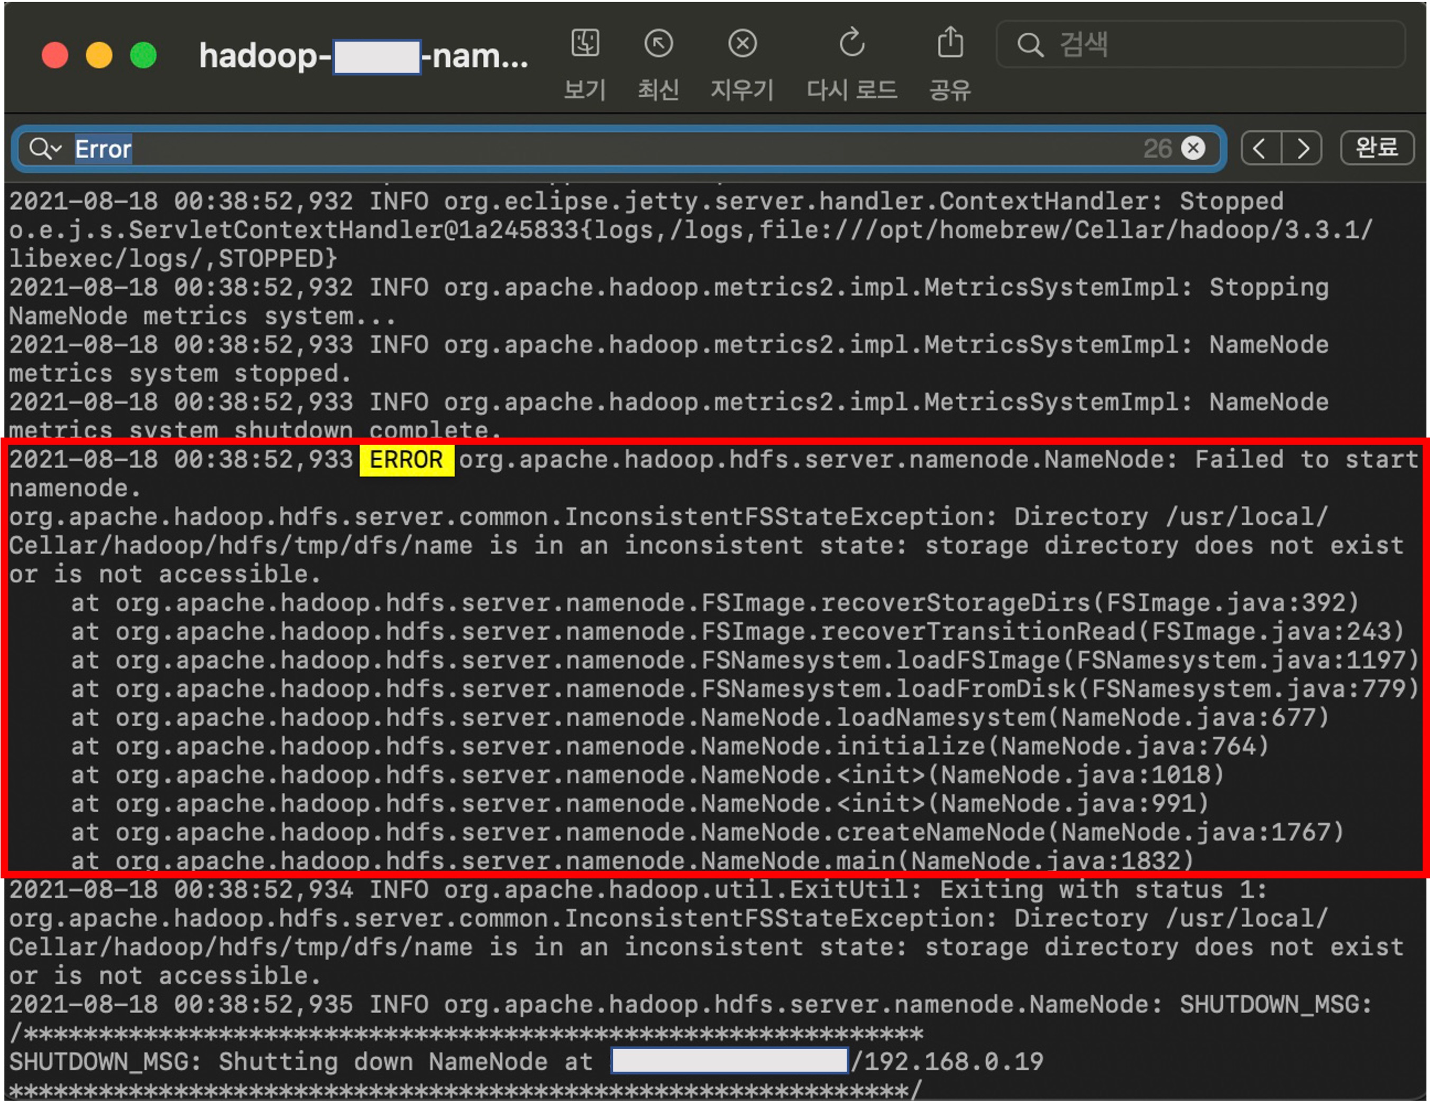Screen dimensions: 1430x1102
Task: Click line with NameNode.java:1018
Action: coord(647,775)
